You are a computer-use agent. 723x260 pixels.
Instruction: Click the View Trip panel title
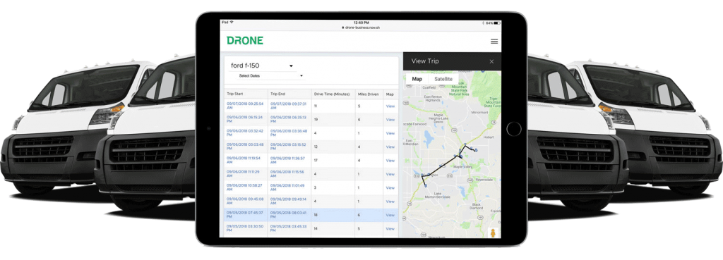pyautogui.click(x=425, y=61)
